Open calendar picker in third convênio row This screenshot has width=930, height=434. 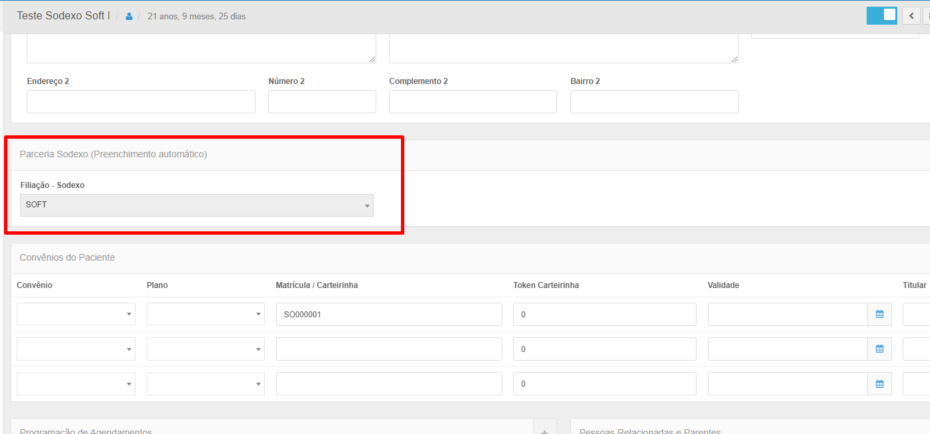[x=879, y=383]
